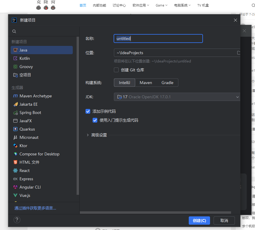Select the Jakarta EE generator icon

pyautogui.click(x=15, y=104)
